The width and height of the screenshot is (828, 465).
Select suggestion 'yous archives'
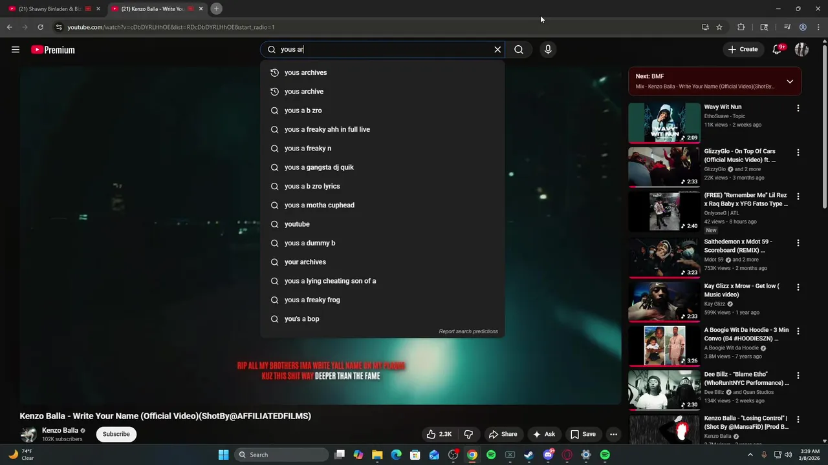click(x=382, y=72)
